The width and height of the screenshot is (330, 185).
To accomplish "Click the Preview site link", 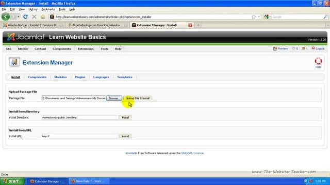I will coord(280,48).
